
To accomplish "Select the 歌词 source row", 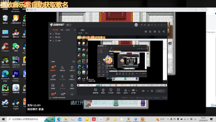I will (x=63, y=37).
